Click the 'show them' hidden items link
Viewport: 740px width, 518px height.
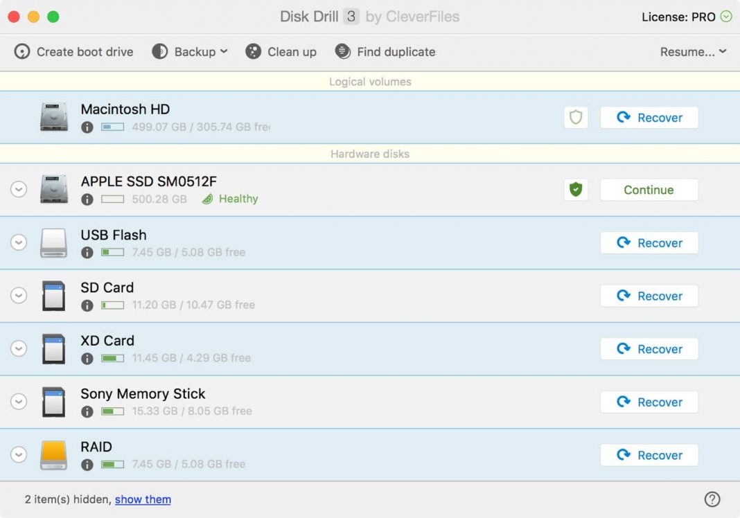pos(143,499)
